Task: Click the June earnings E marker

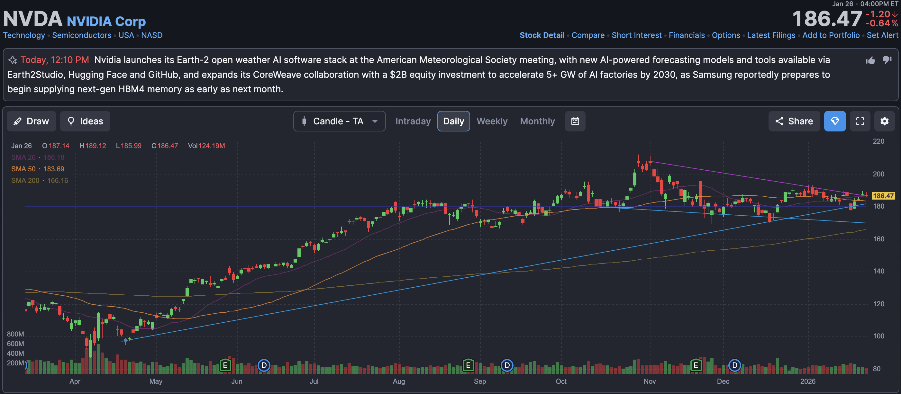Action: coord(225,365)
